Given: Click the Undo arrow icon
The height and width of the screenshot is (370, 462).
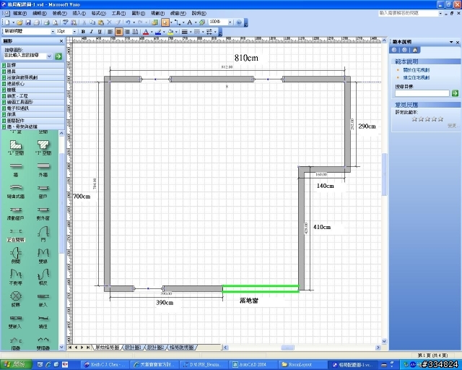Looking at the screenshot, I should click(128, 22).
